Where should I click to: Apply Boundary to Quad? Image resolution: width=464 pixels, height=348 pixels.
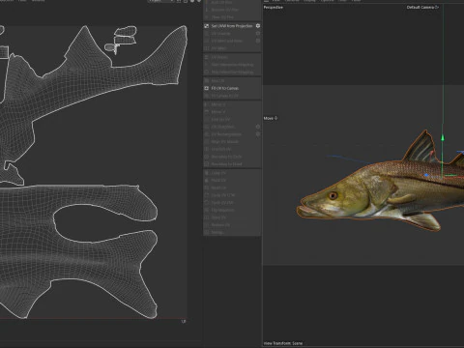pyautogui.click(x=222, y=164)
